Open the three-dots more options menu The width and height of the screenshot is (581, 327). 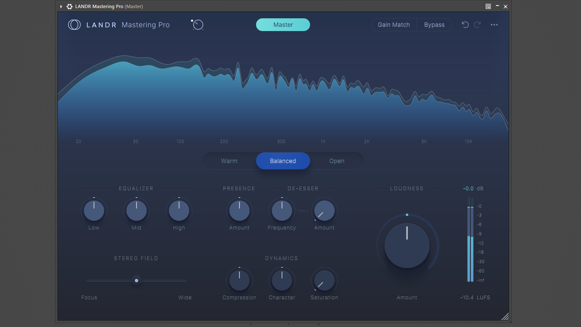[494, 25]
